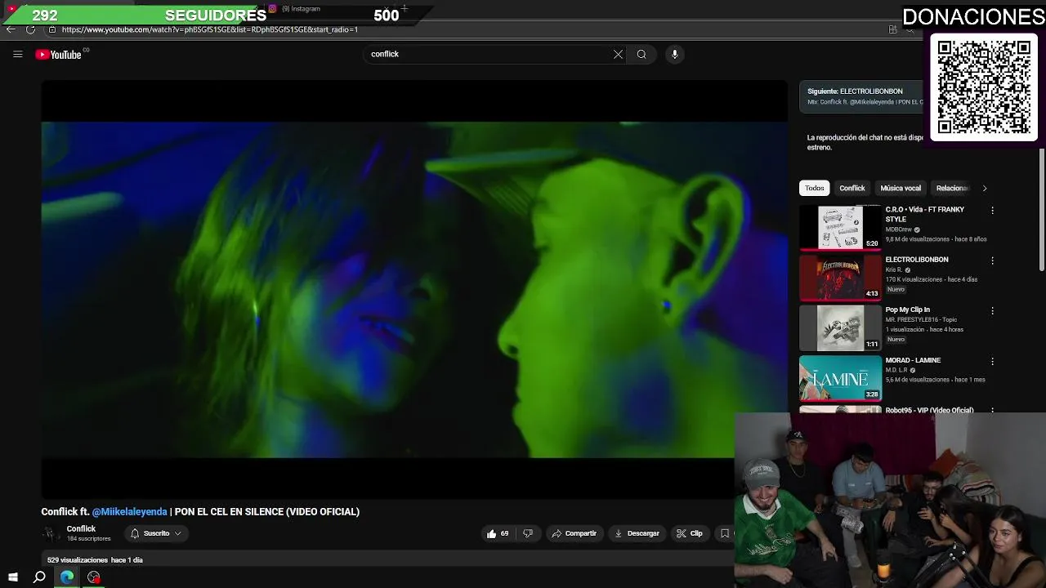Open the @Miikelaleyenda mention link
Viewport: 1046px width, 588px height.
pos(129,512)
